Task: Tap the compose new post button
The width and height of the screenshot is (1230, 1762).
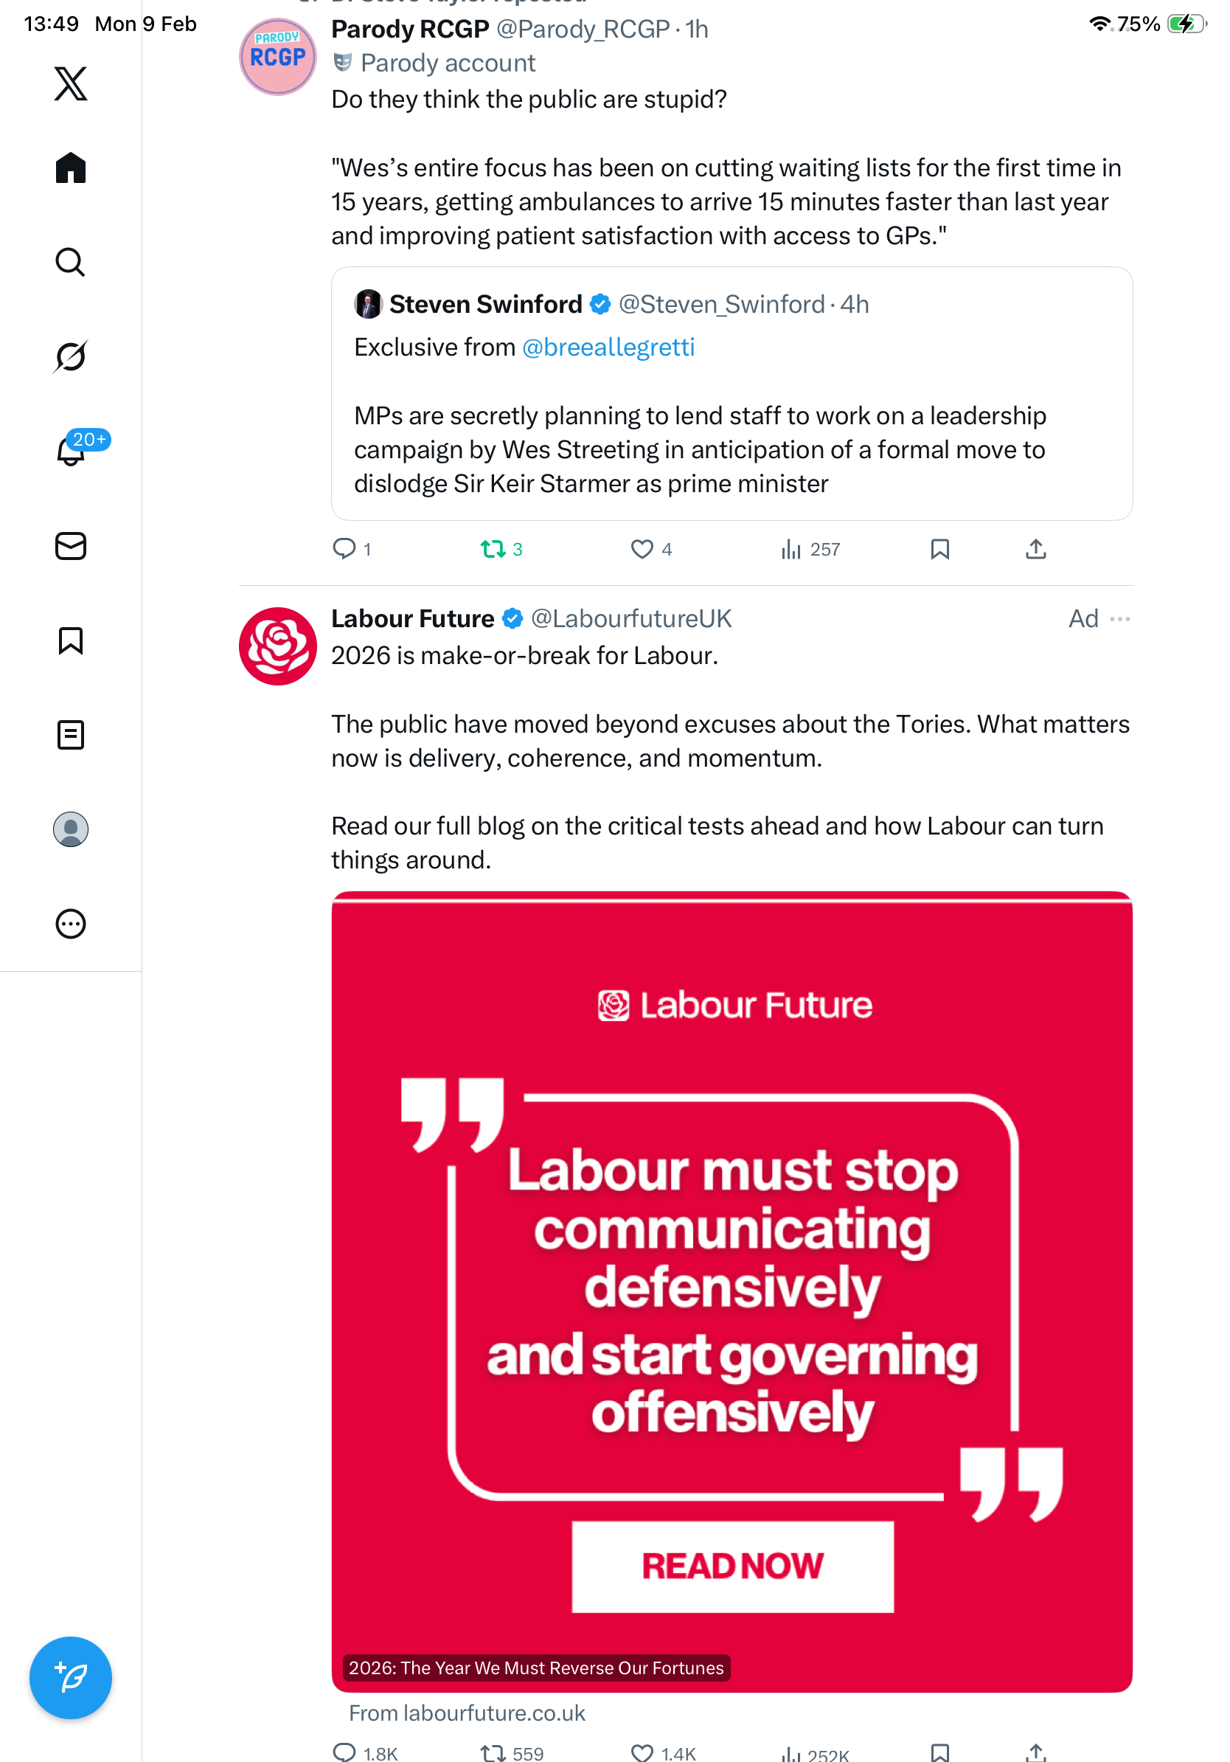Action: pyautogui.click(x=71, y=1678)
